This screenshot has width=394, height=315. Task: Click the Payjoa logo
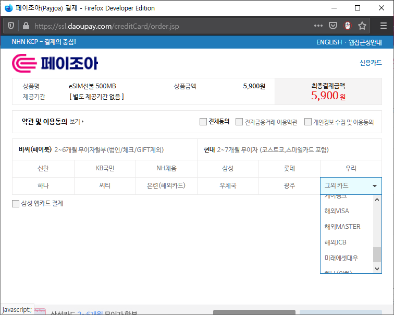tap(55, 63)
